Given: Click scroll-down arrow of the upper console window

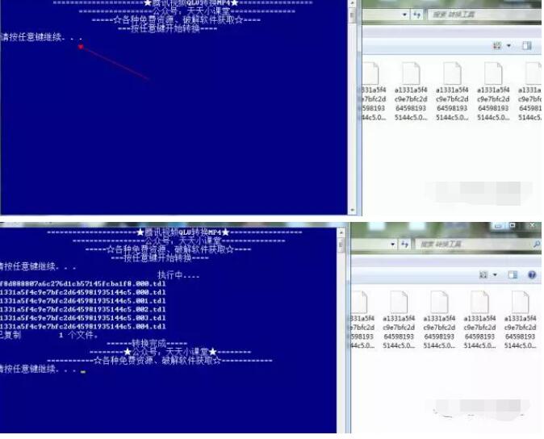Looking at the screenshot, I should (352, 210).
